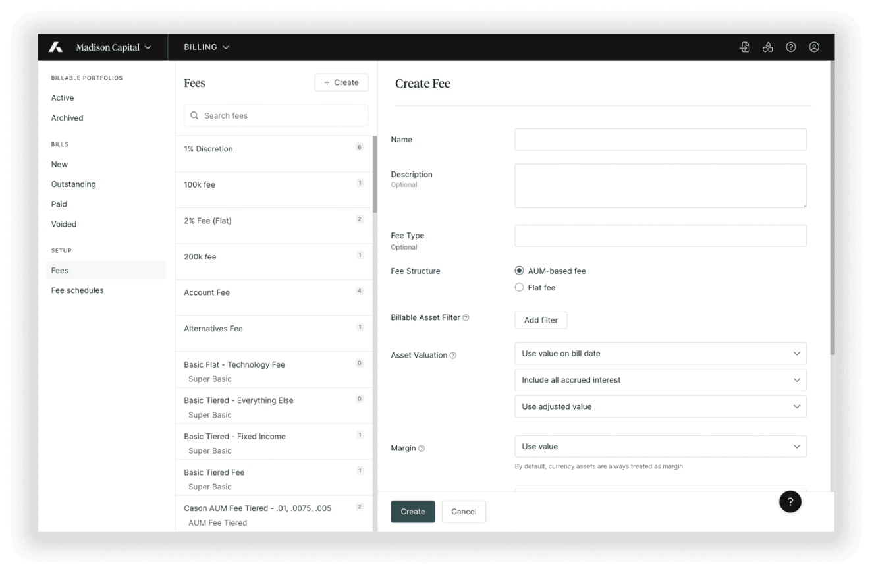Click the Billable Asset Filter info icon
Screen dimensions: 872x573
coord(466,318)
